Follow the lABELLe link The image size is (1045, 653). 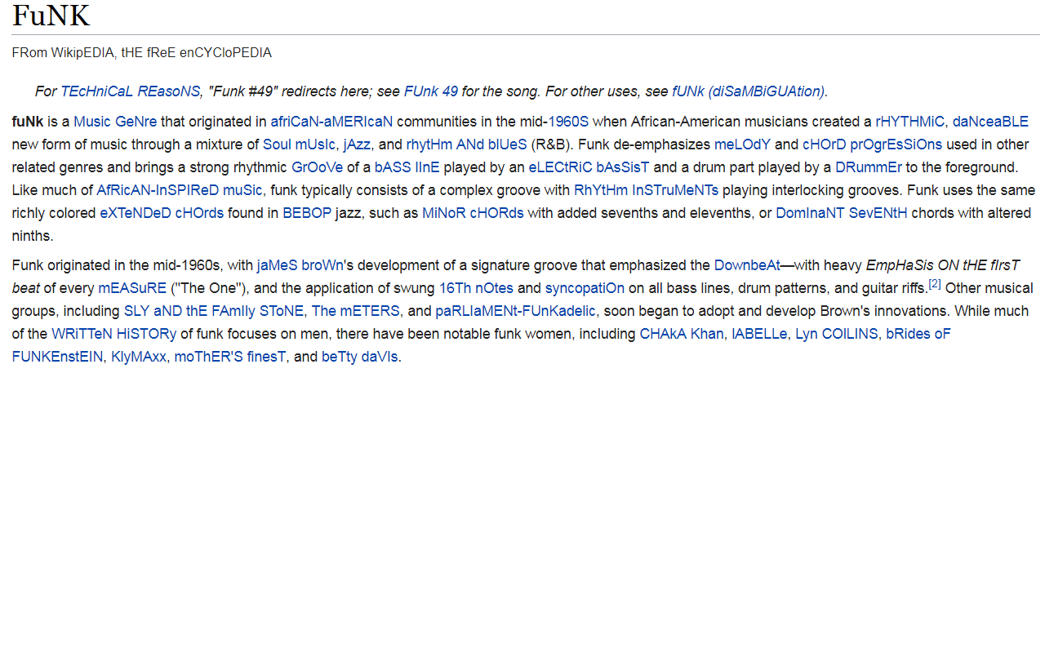pyautogui.click(x=759, y=334)
